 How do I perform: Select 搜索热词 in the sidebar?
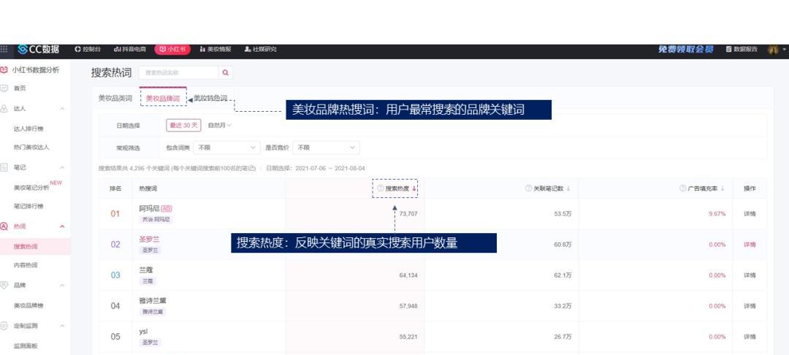point(25,247)
